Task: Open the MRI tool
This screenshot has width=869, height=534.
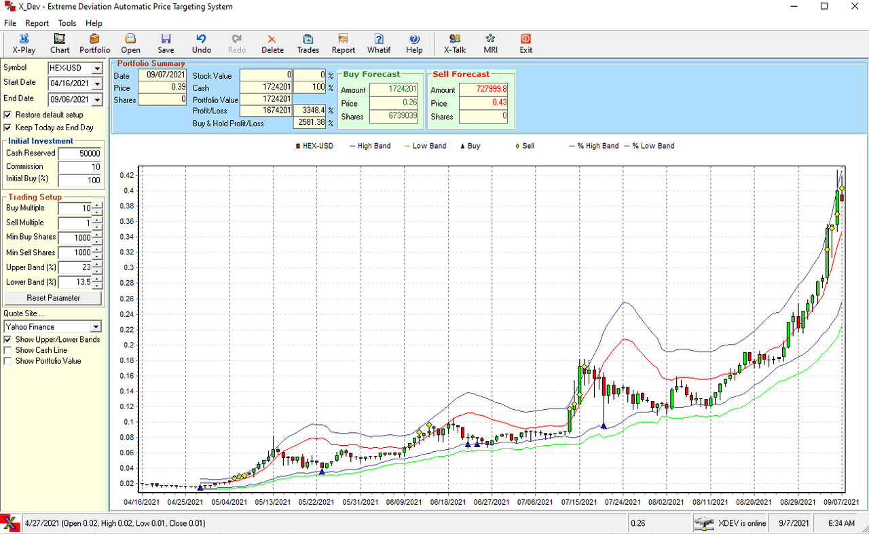Action: (x=490, y=43)
